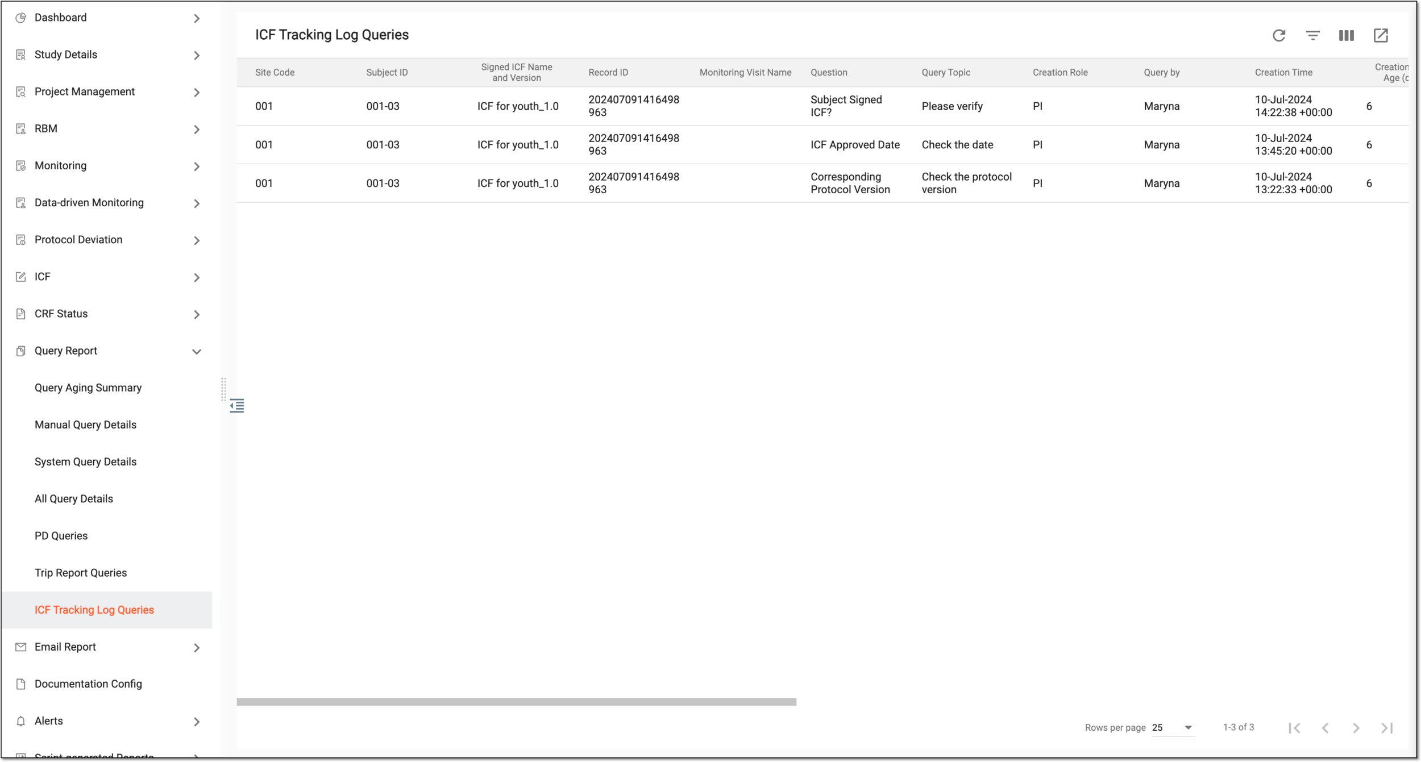The height and width of the screenshot is (762, 1421).
Task: Expand the Dashboard menu chevron
Action: click(197, 19)
